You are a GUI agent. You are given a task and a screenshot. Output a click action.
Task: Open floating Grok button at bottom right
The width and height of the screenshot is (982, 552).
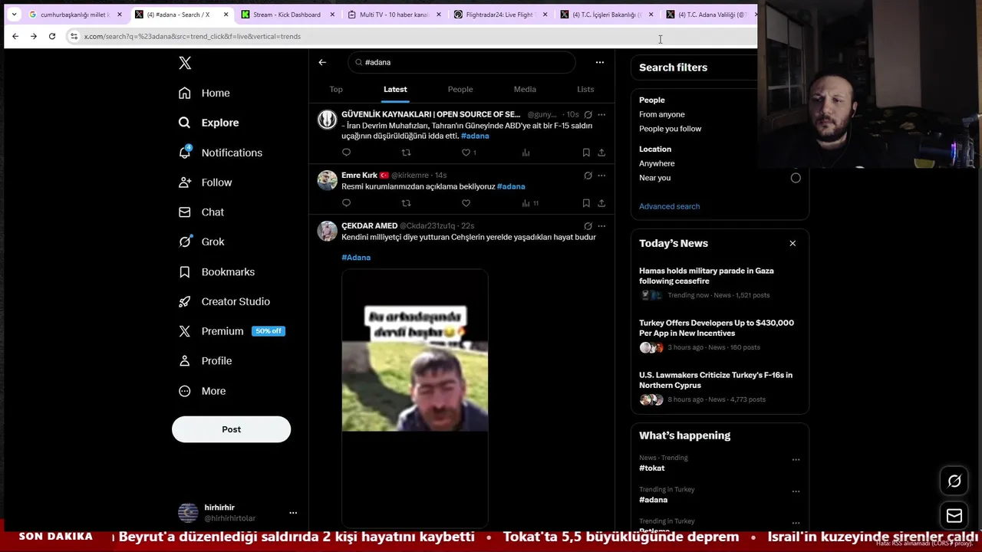click(x=954, y=481)
